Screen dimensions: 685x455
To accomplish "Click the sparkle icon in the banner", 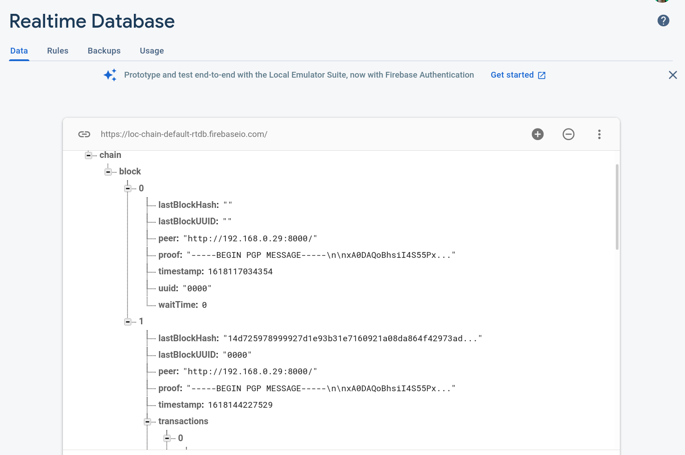I will [110, 75].
